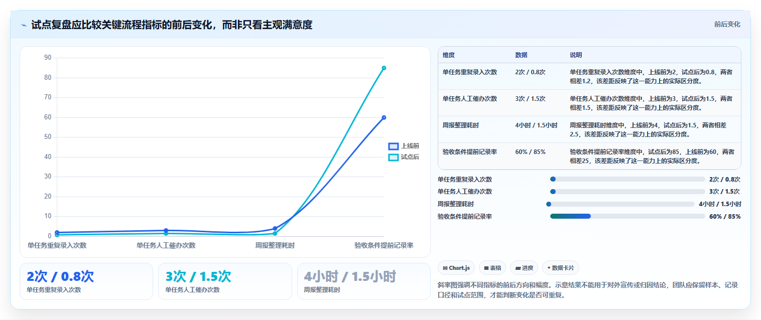Screen dimensions: 761x320
Task: Click the description for 验收条件提前记录率 row
Action: coord(652,156)
